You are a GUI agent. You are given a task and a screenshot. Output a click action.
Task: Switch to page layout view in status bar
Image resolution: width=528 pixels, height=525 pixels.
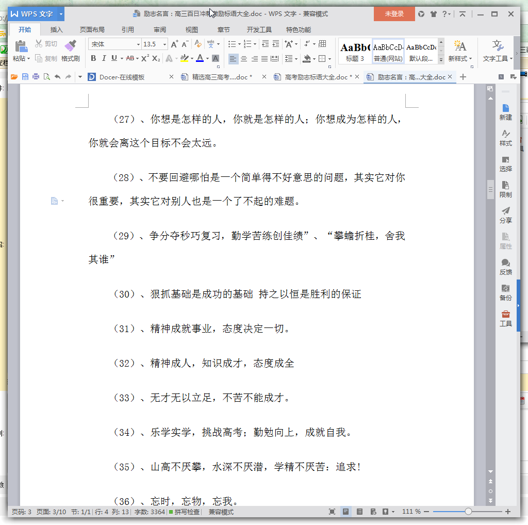click(345, 512)
